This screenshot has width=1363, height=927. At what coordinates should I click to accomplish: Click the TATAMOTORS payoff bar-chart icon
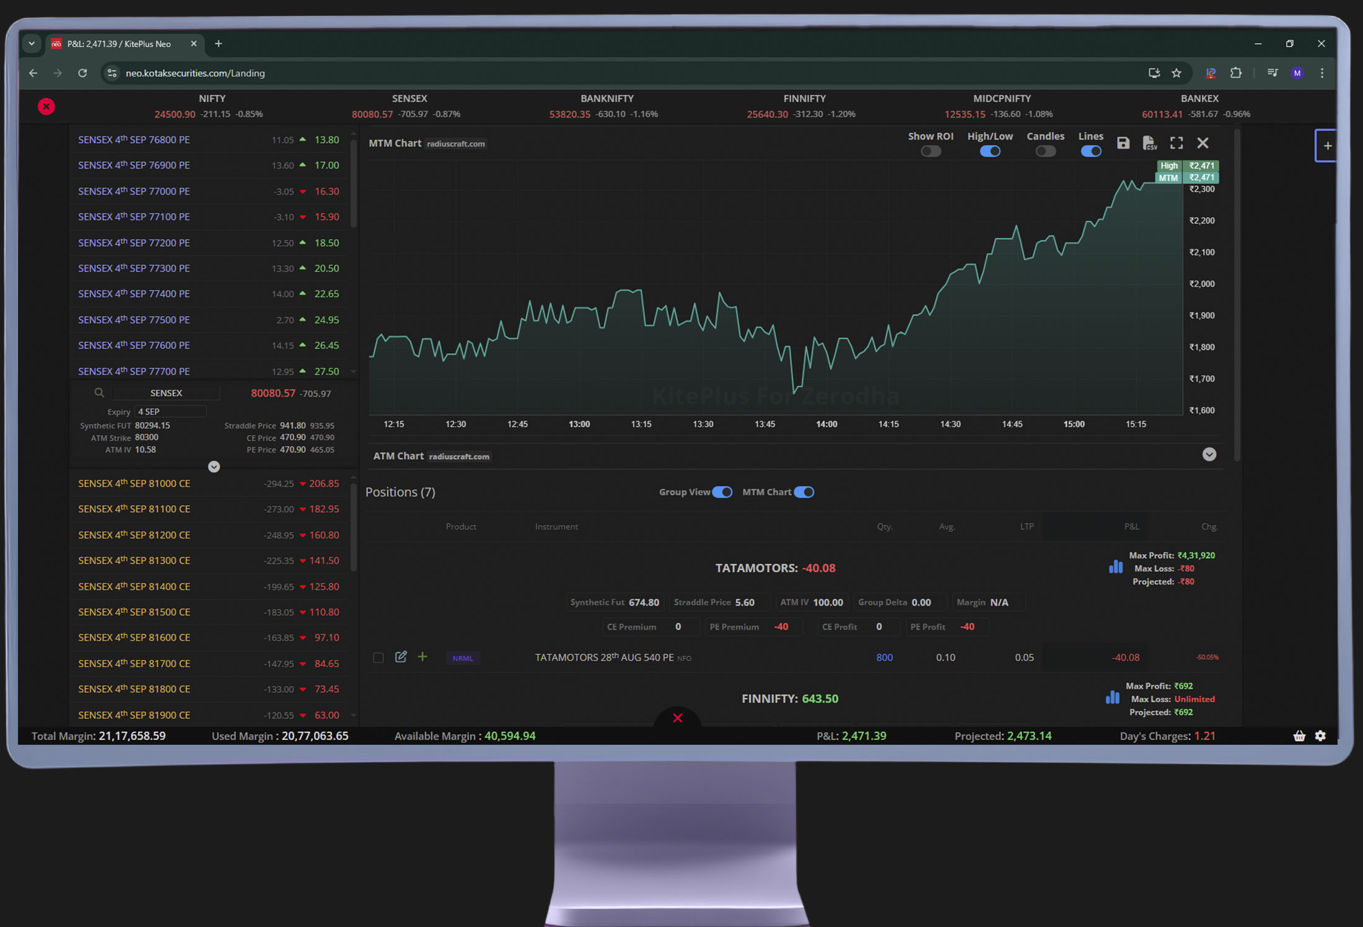point(1115,567)
